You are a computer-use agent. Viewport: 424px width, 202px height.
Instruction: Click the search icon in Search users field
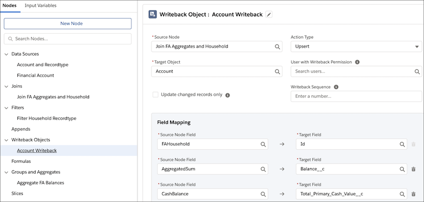point(417,71)
